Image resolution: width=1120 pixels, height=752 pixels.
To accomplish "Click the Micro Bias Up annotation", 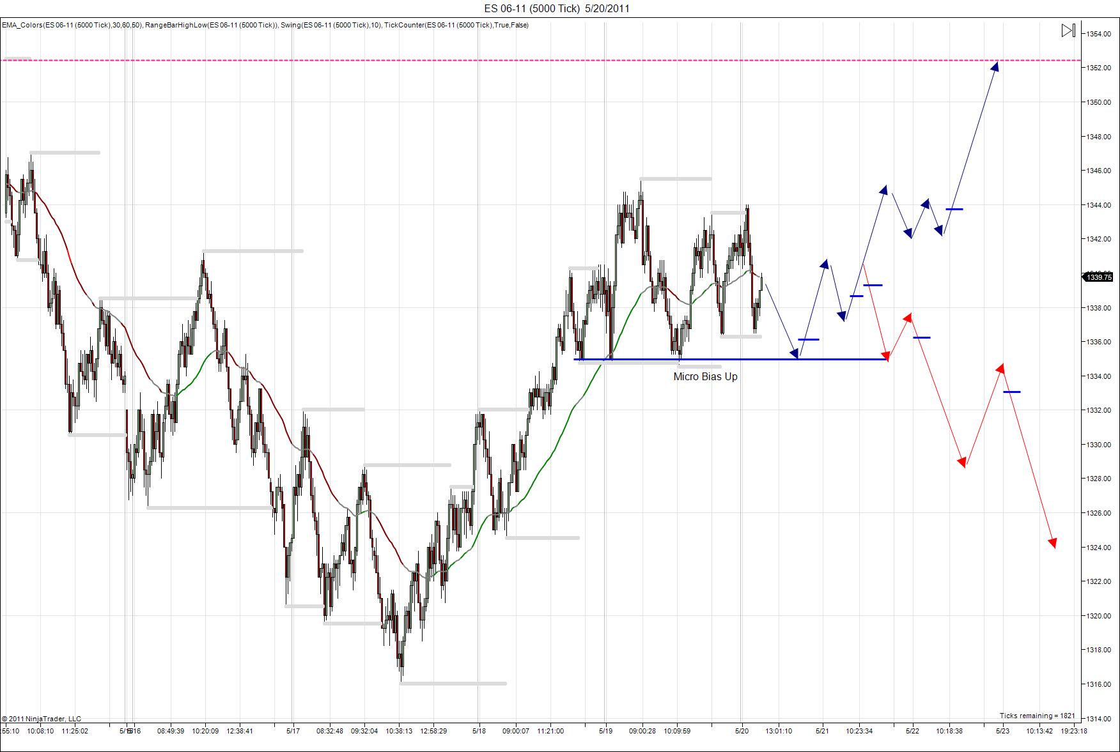I will point(705,376).
